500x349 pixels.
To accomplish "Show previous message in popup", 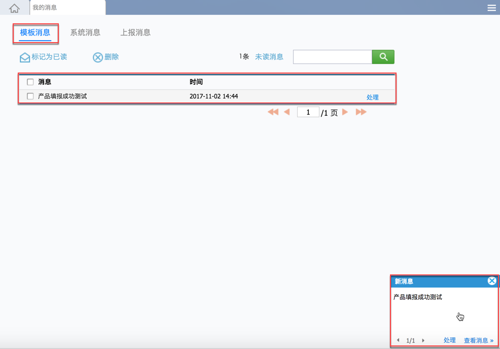I will click(x=398, y=340).
